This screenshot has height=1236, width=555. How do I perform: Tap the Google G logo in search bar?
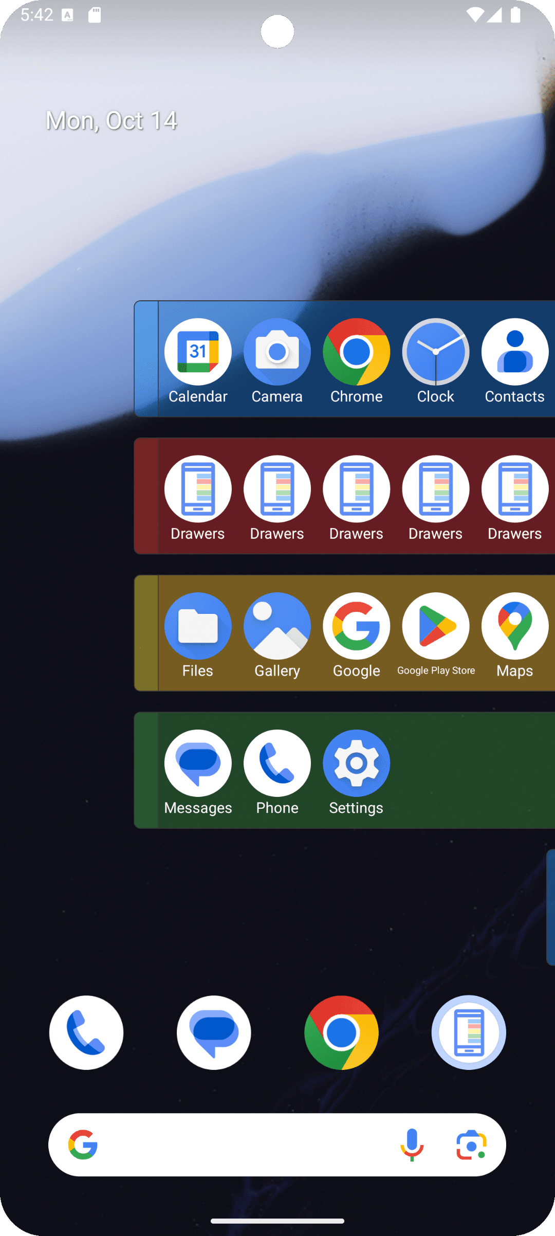point(83,1144)
